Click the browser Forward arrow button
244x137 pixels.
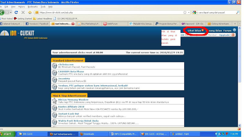7,12
